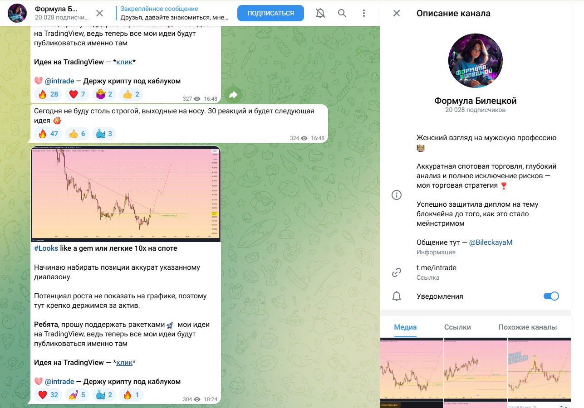Open the first media thumbnail in Медиа
This screenshot has width=584, height=408.
pos(412,369)
